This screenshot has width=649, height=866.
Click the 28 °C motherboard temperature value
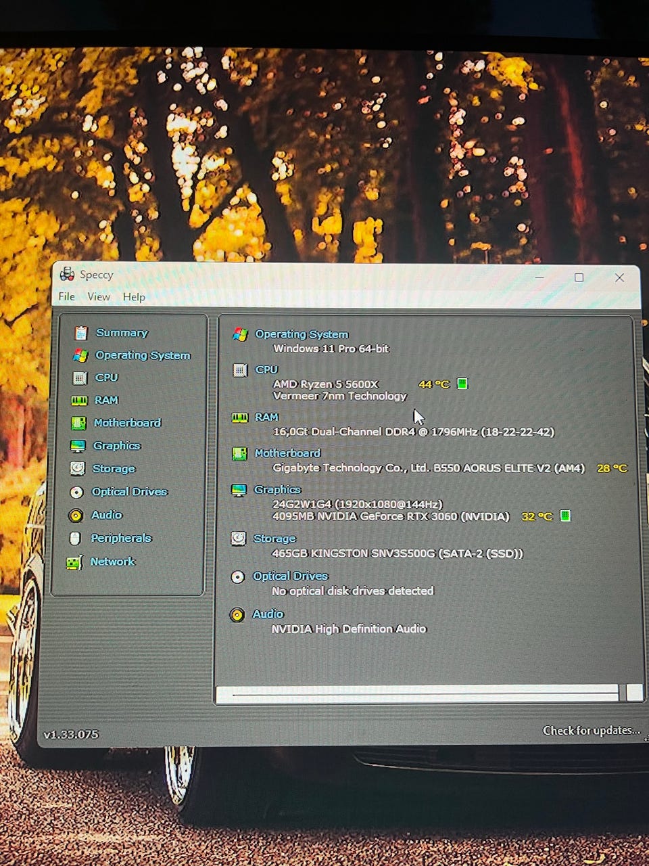coord(612,468)
